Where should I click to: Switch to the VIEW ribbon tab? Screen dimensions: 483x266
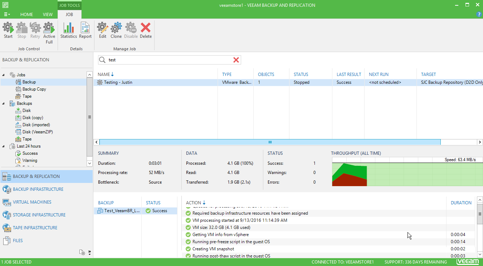pos(47,14)
